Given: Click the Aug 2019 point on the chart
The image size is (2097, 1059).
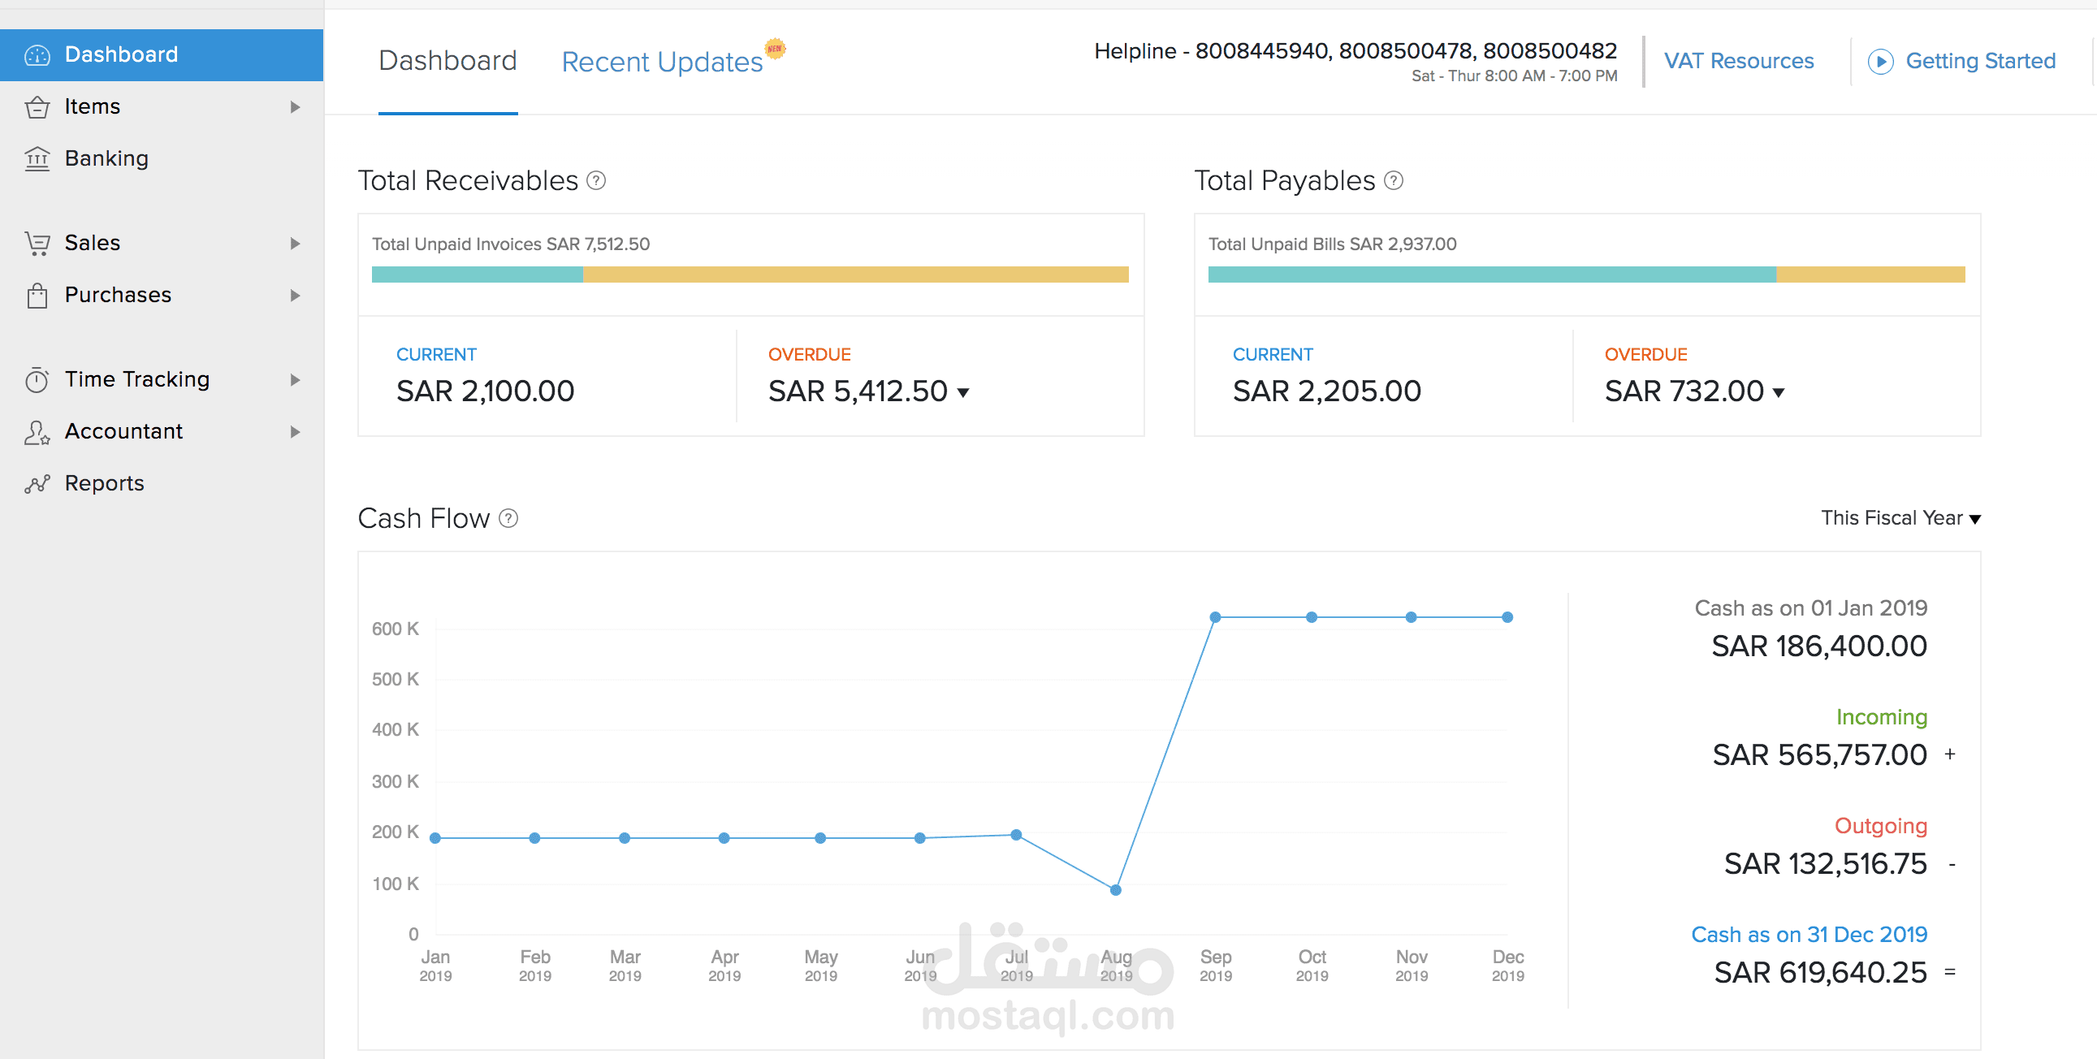Looking at the screenshot, I should tap(1114, 890).
